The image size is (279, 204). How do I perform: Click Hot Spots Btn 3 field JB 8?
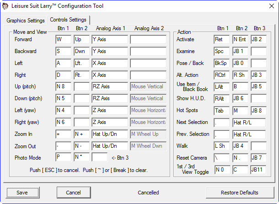(259, 111)
